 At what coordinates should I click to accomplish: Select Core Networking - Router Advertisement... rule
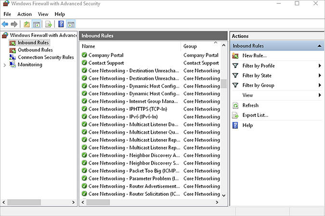[134, 186]
